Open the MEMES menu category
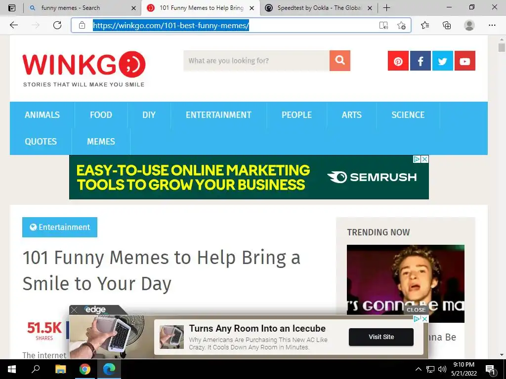 coord(101,142)
